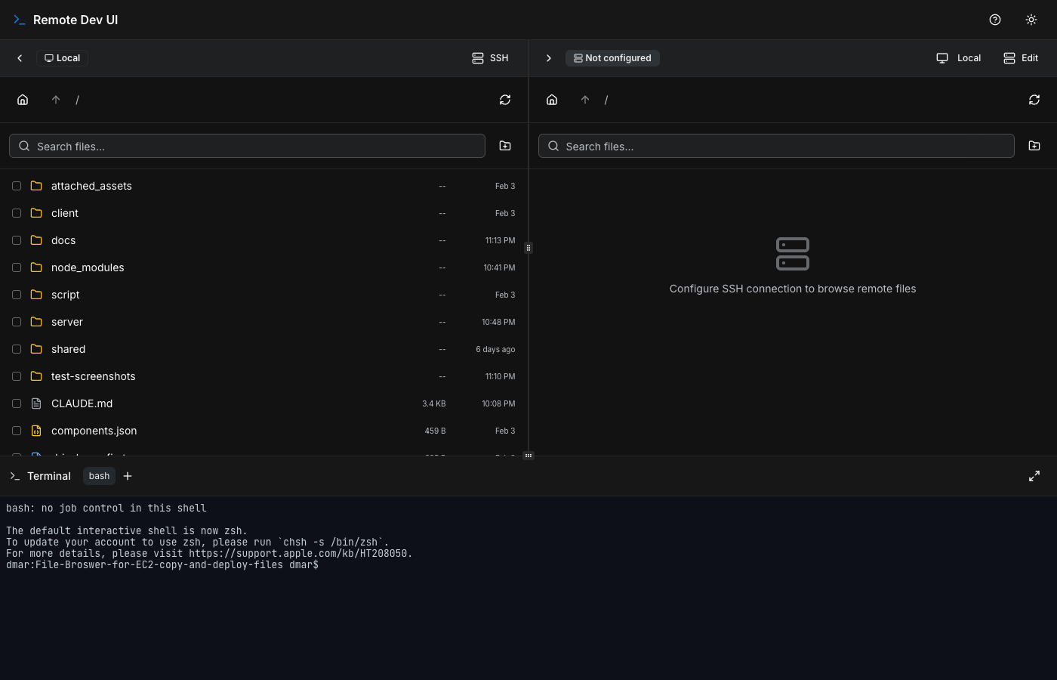Maximize the terminal panel

1034,476
